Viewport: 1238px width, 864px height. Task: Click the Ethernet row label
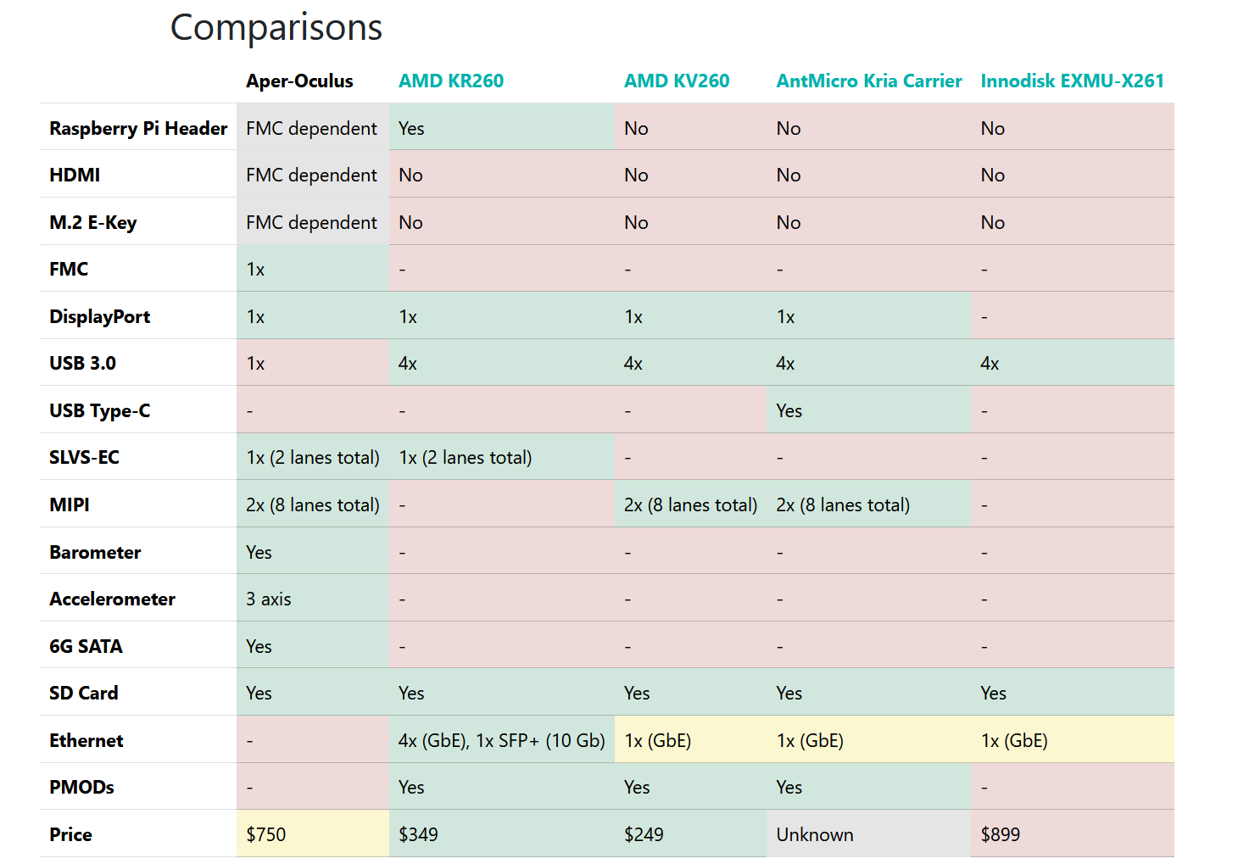pos(86,740)
